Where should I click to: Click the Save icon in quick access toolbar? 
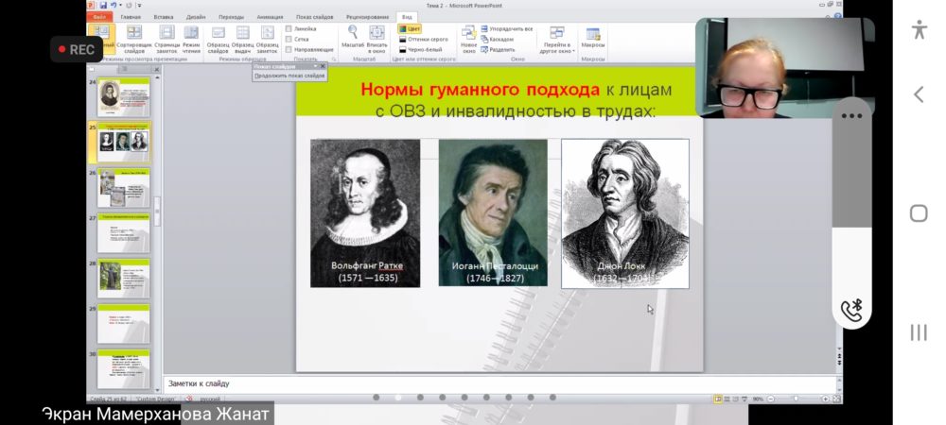pyautogui.click(x=104, y=6)
